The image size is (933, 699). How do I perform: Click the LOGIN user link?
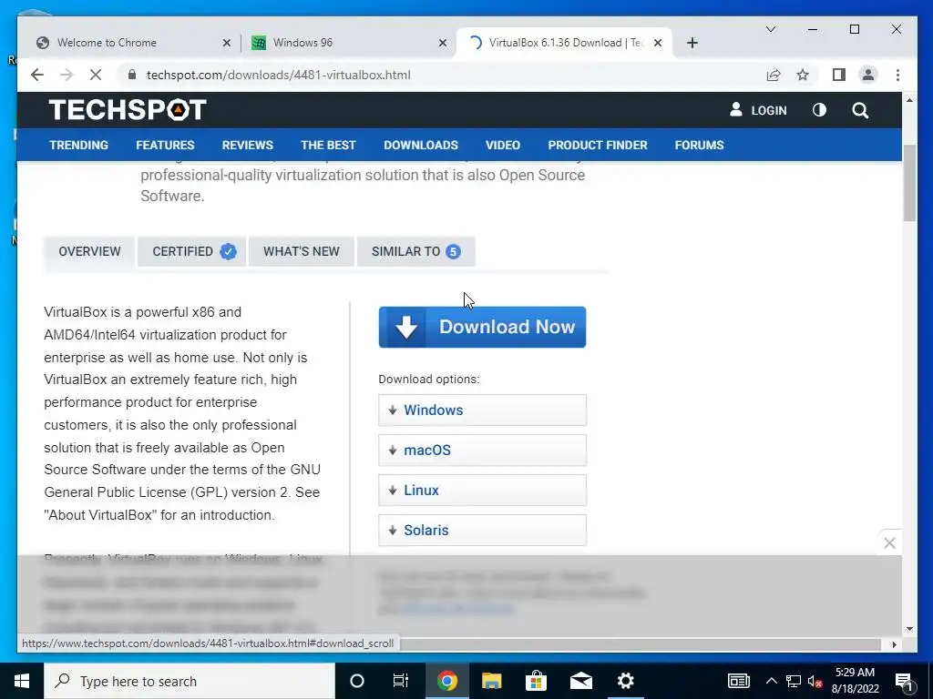pos(758,110)
